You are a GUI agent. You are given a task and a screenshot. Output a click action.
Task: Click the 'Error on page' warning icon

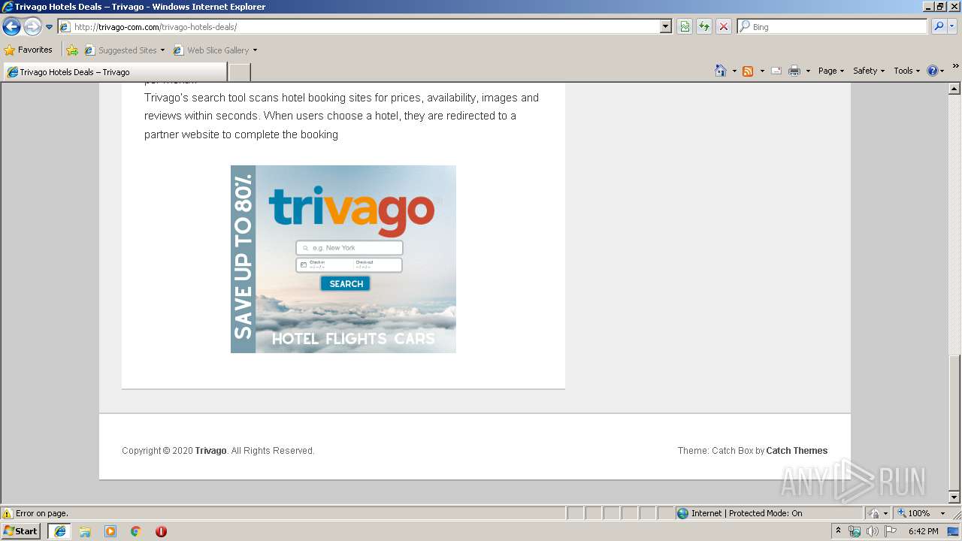[8, 513]
